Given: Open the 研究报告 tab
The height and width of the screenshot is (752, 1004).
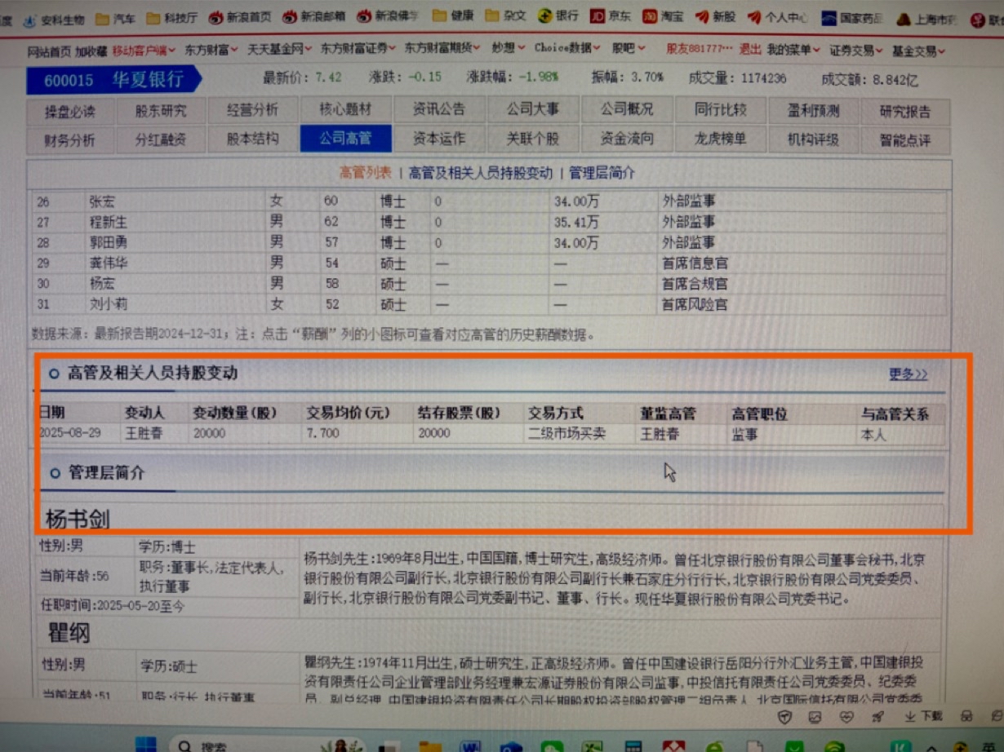Looking at the screenshot, I should 905,112.
